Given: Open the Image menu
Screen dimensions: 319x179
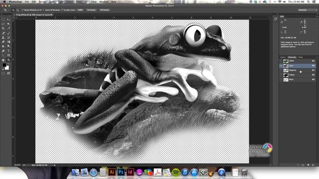Looking at the screenshot, I should click(42, 1).
